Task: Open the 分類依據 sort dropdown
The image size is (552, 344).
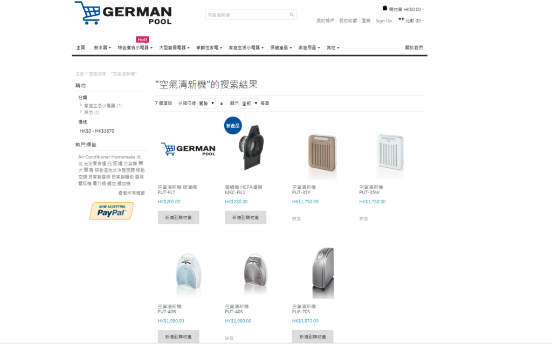Action: 206,103
